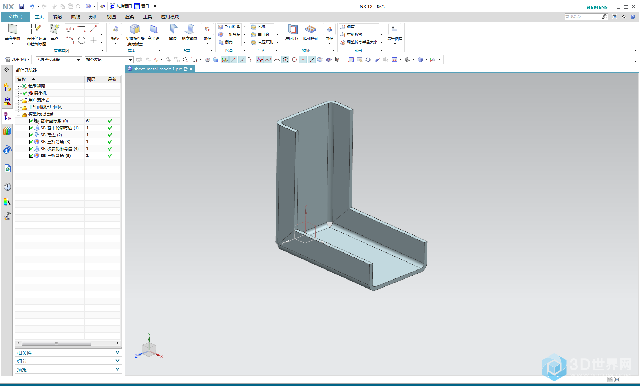Toggle checkbox for SB 弯边 (2)

tap(31, 135)
